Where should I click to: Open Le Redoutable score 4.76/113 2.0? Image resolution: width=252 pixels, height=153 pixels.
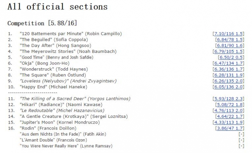(x=228, y=110)
